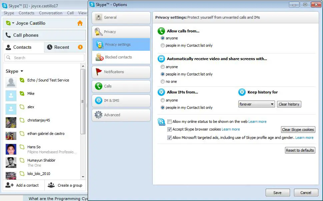
Task: Click the Call phones button
Action: pyautogui.click(x=44, y=35)
